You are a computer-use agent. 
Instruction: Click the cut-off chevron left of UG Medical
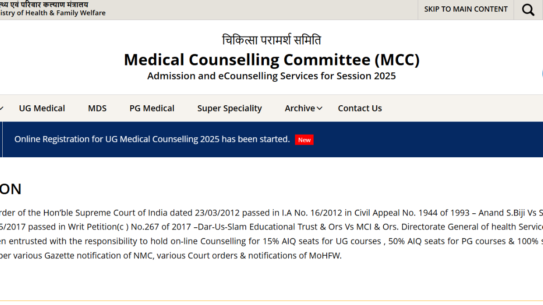coord(2,108)
